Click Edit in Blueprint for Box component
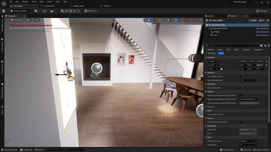 pyautogui.click(x=263, y=35)
